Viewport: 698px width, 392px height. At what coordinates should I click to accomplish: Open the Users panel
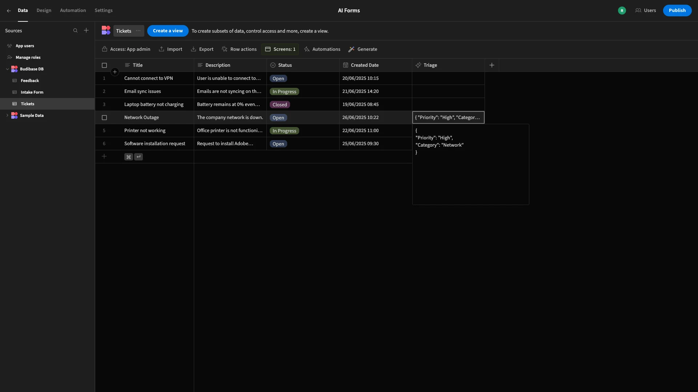tap(646, 11)
